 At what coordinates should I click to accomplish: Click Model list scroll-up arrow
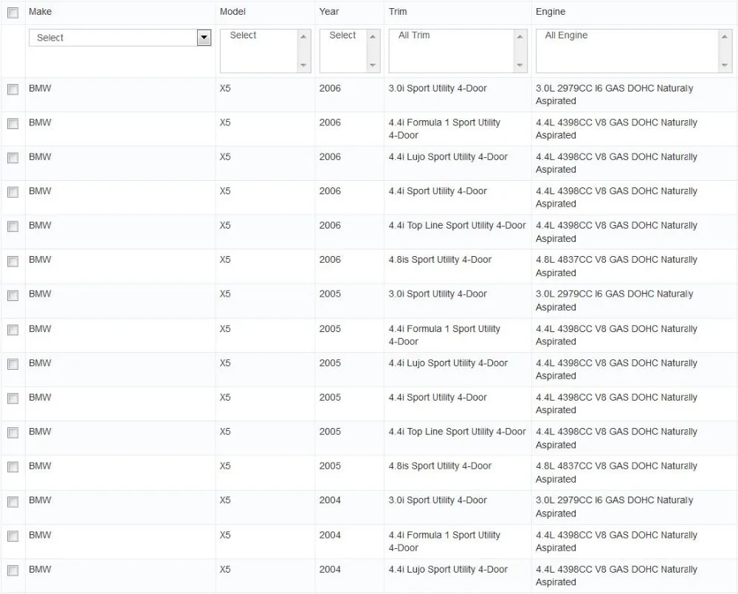[x=303, y=37]
